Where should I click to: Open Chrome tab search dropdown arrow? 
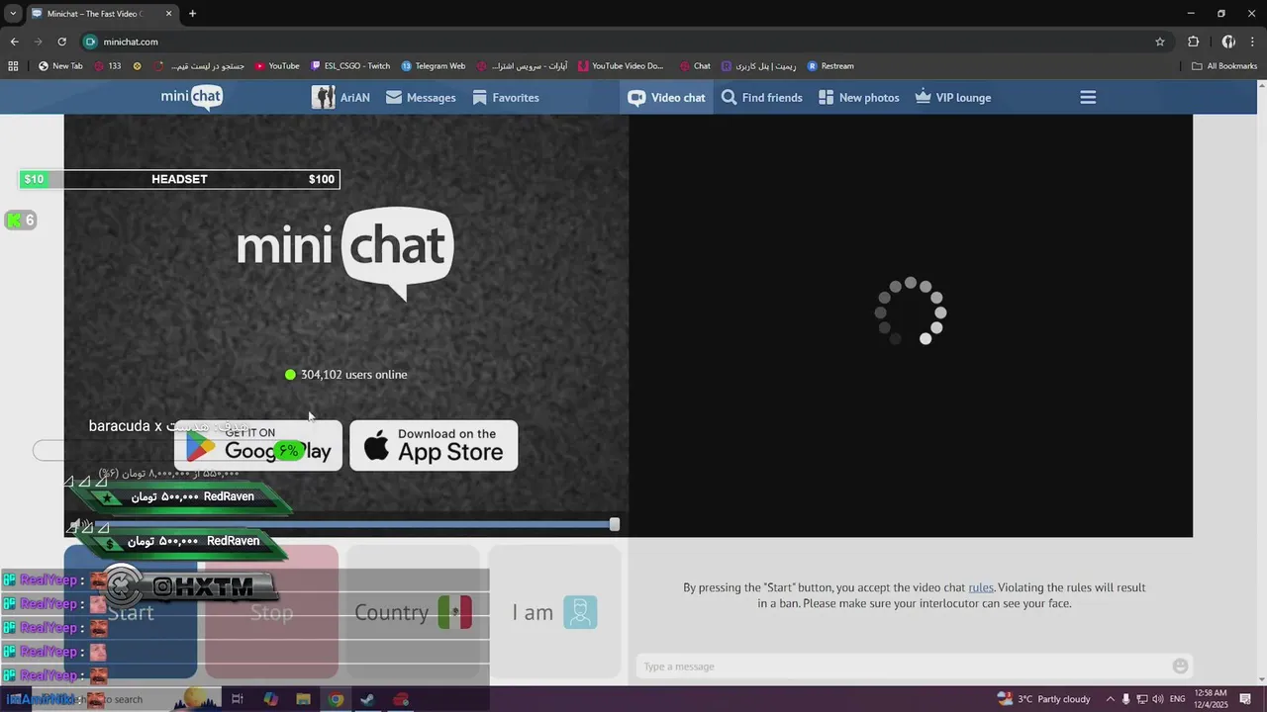pos(12,14)
